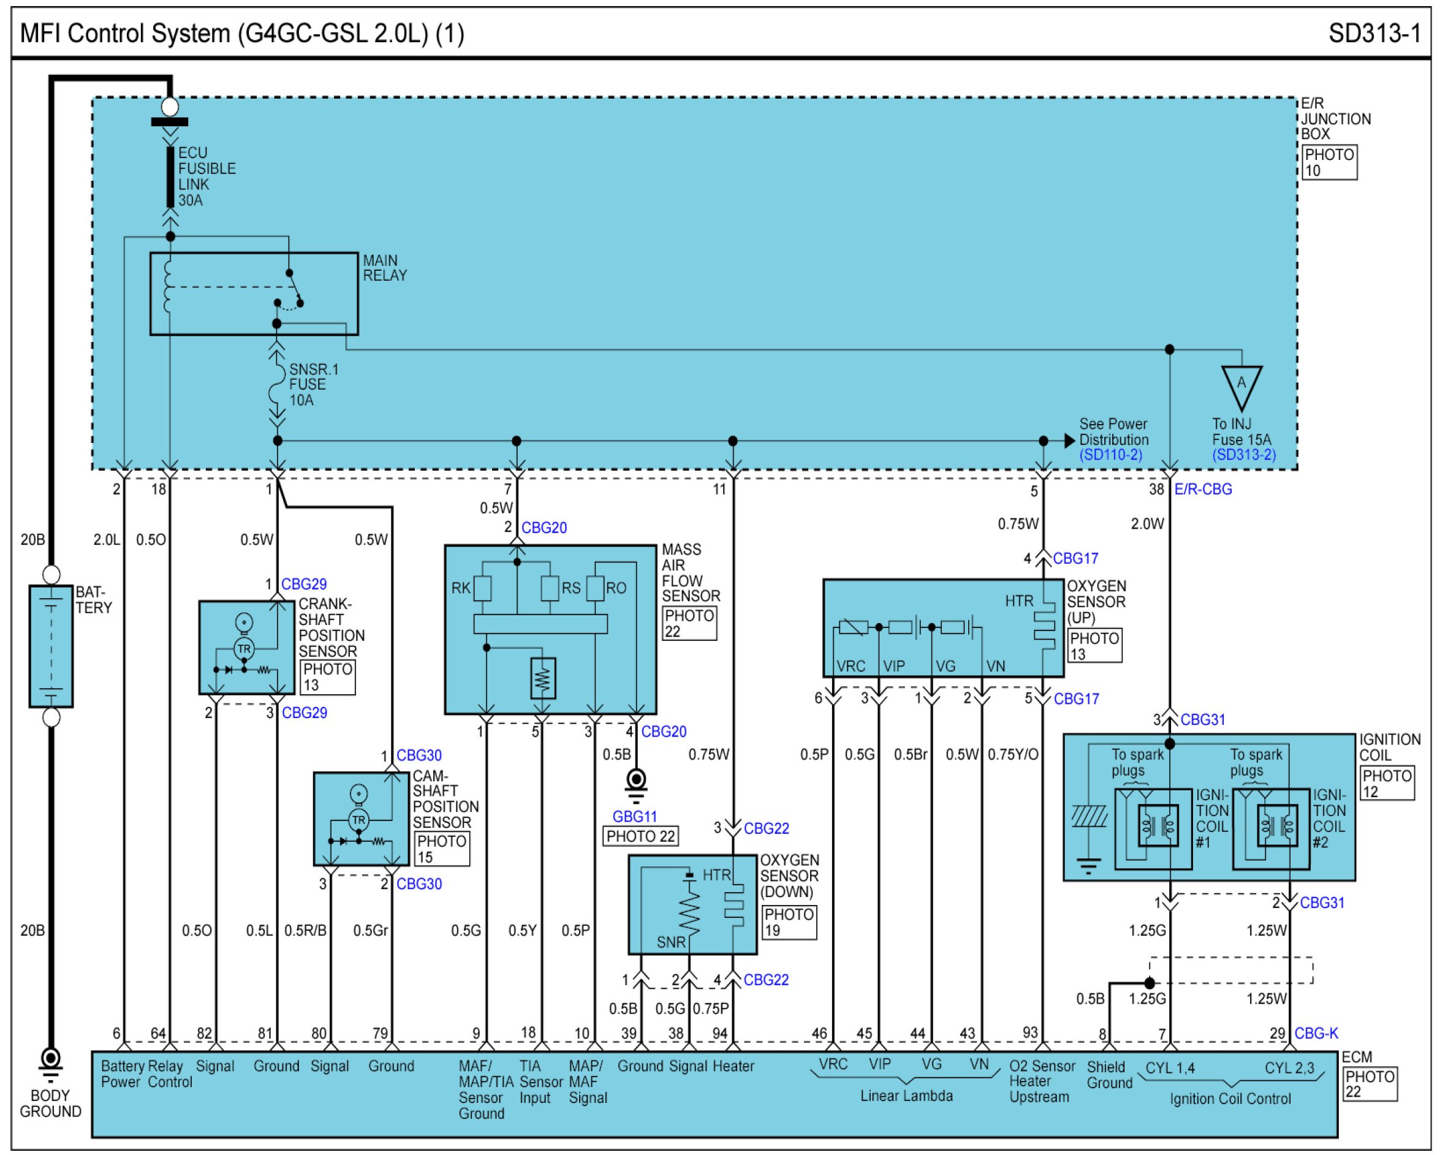The width and height of the screenshot is (1440, 1155).
Task: Click the GBG11 ground point symbol
Action: point(636,779)
